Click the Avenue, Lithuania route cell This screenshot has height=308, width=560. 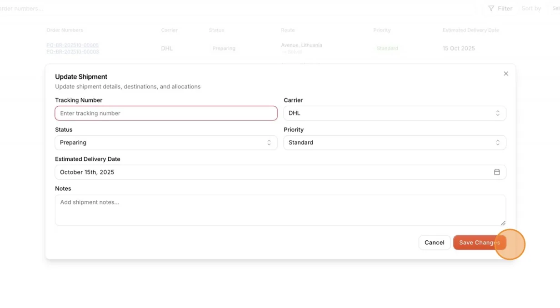pos(301,45)
